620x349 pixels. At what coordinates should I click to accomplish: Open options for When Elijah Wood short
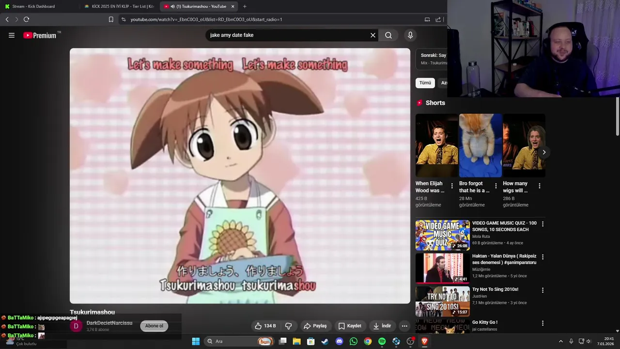[452, 186]
